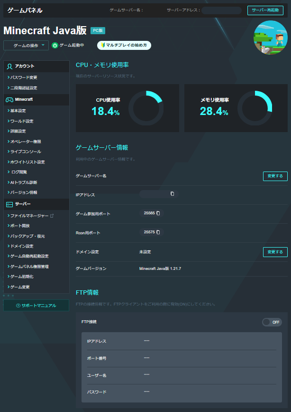Click the FTP ポート番号 row label
This screenshot has height=412, width=291.
[97, 358]
